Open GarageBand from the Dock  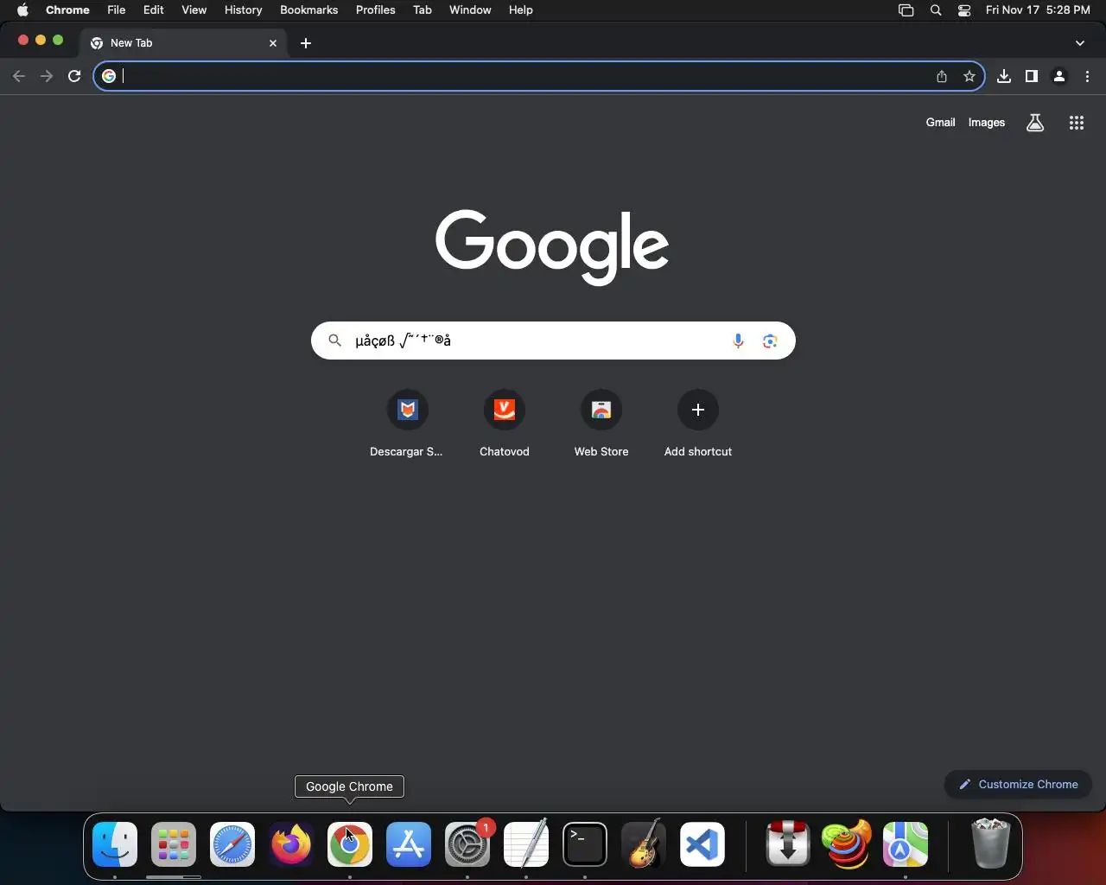tap(644, 844)
